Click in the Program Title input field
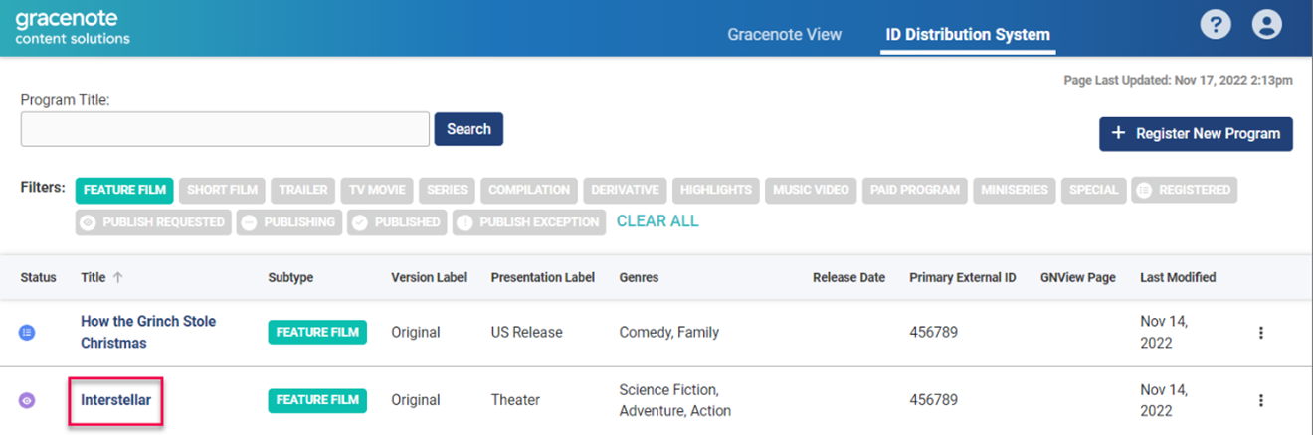Image resolution: width=1313 pixels, height=435 pixels. (225, 129)
